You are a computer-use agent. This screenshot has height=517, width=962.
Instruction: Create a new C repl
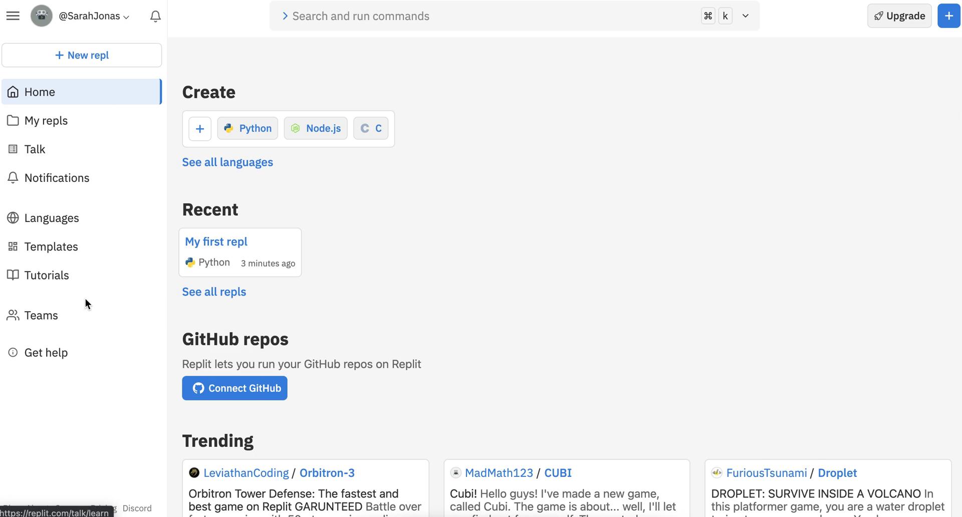(x=371, y=128)
